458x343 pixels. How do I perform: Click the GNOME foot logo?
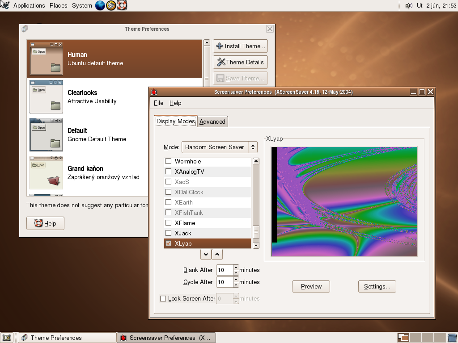[x=5, y=5]
